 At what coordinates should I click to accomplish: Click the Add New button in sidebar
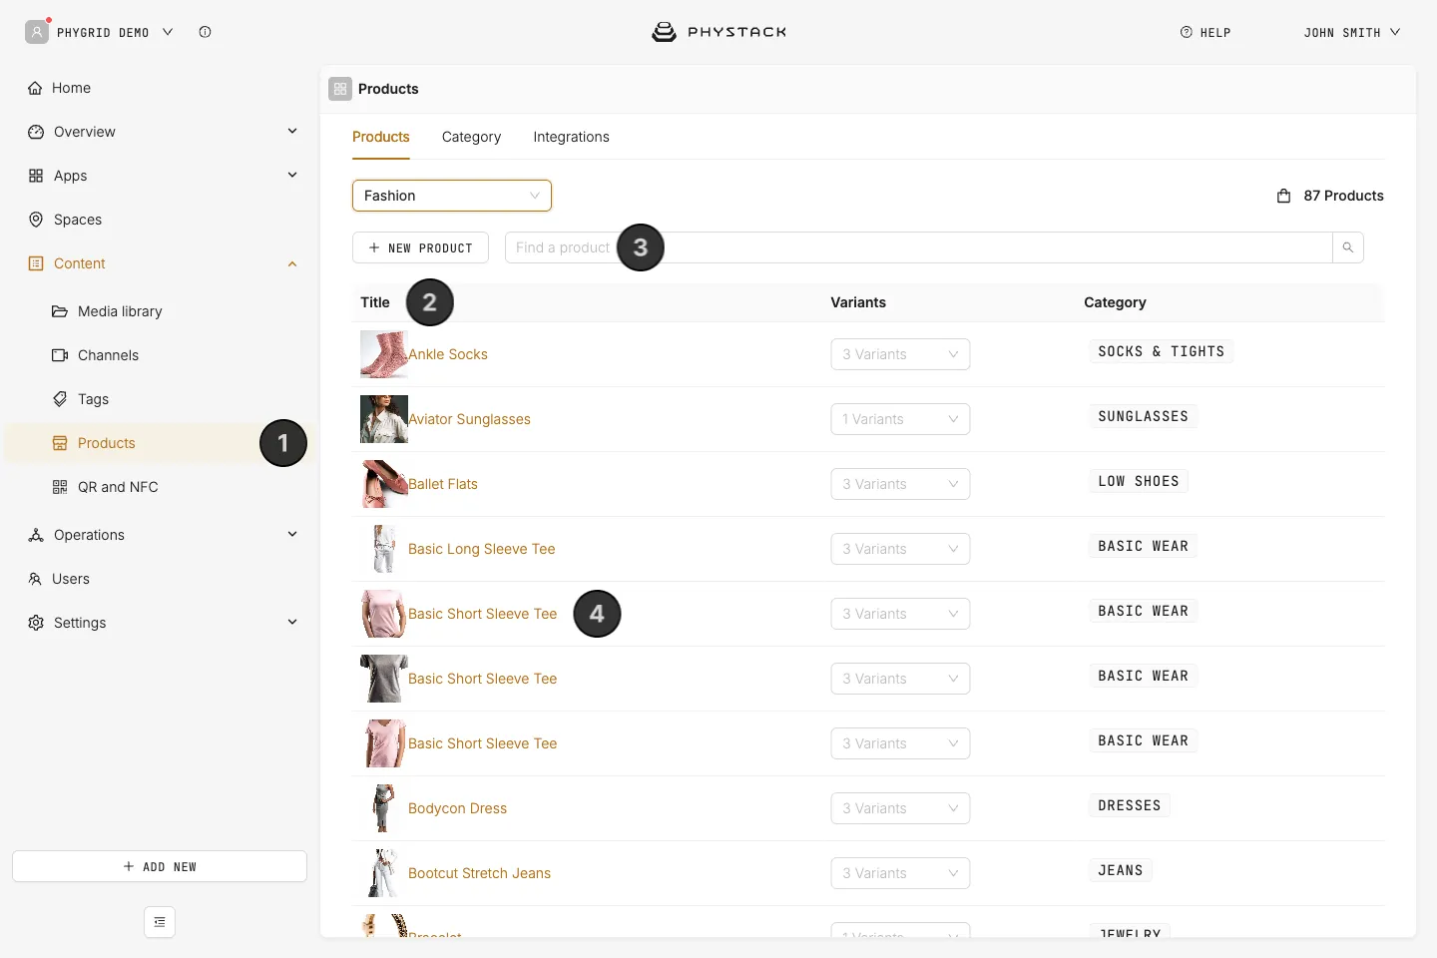[160, 866]
